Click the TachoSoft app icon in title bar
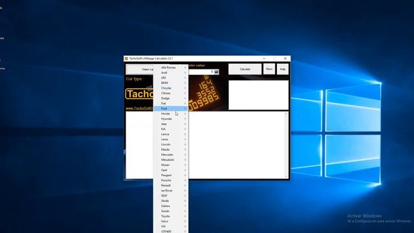The width and height of the screenshot is (414, 233). point(127,58)
